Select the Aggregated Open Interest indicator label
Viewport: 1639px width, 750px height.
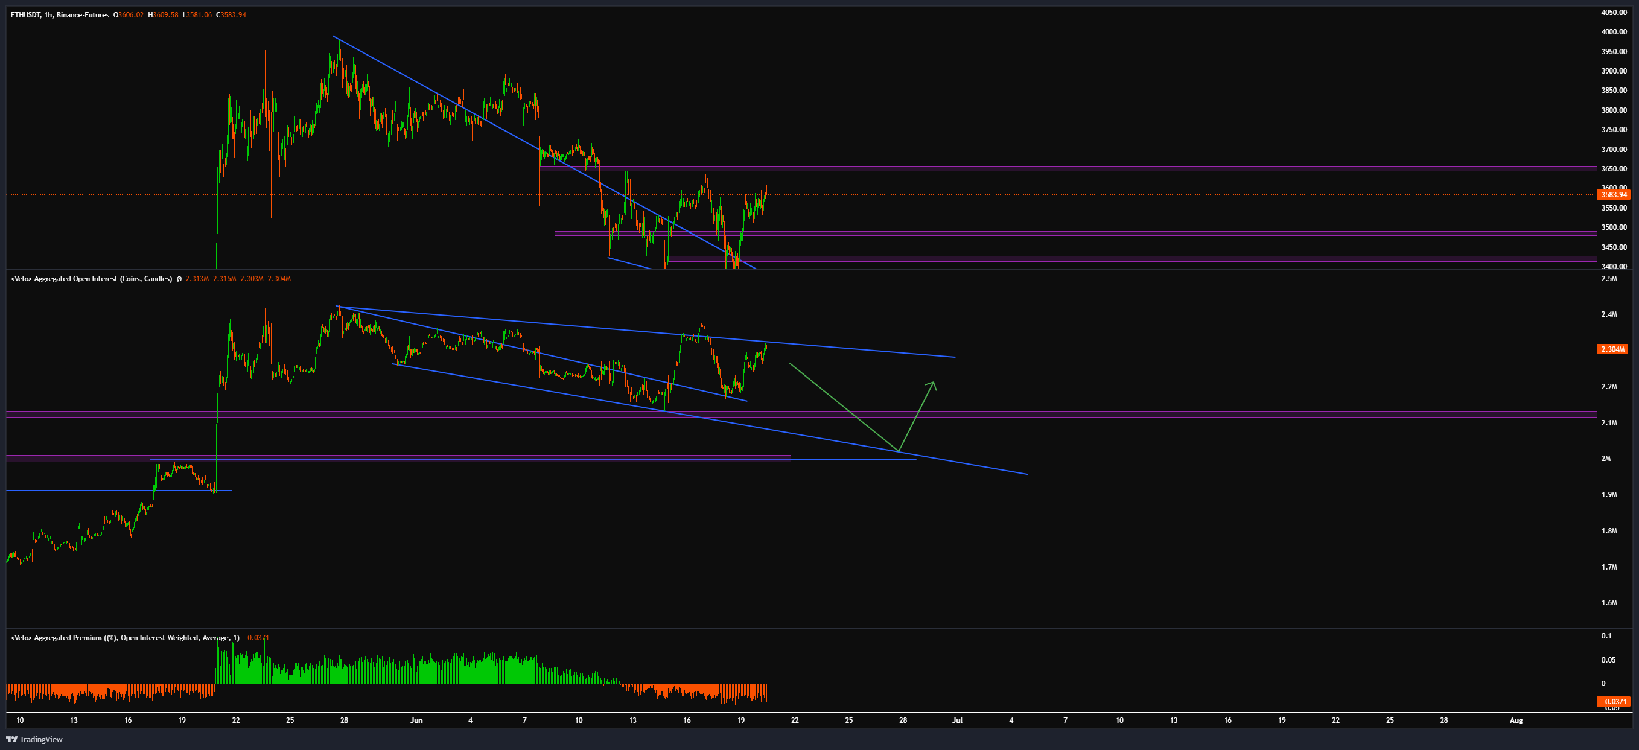point(91,279)
